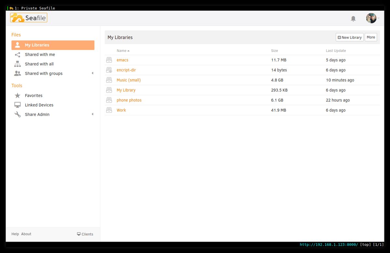Open Share Admin label

(37, 114)
